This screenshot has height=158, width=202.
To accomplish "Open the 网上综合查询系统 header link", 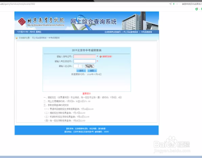I will 131,32.
